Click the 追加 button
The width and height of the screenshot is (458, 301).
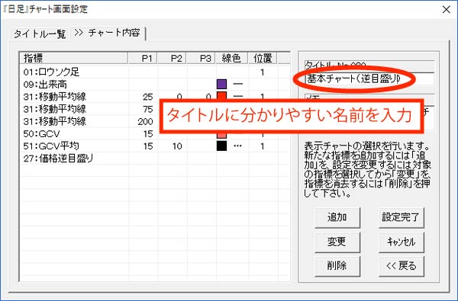pos(337,217)
